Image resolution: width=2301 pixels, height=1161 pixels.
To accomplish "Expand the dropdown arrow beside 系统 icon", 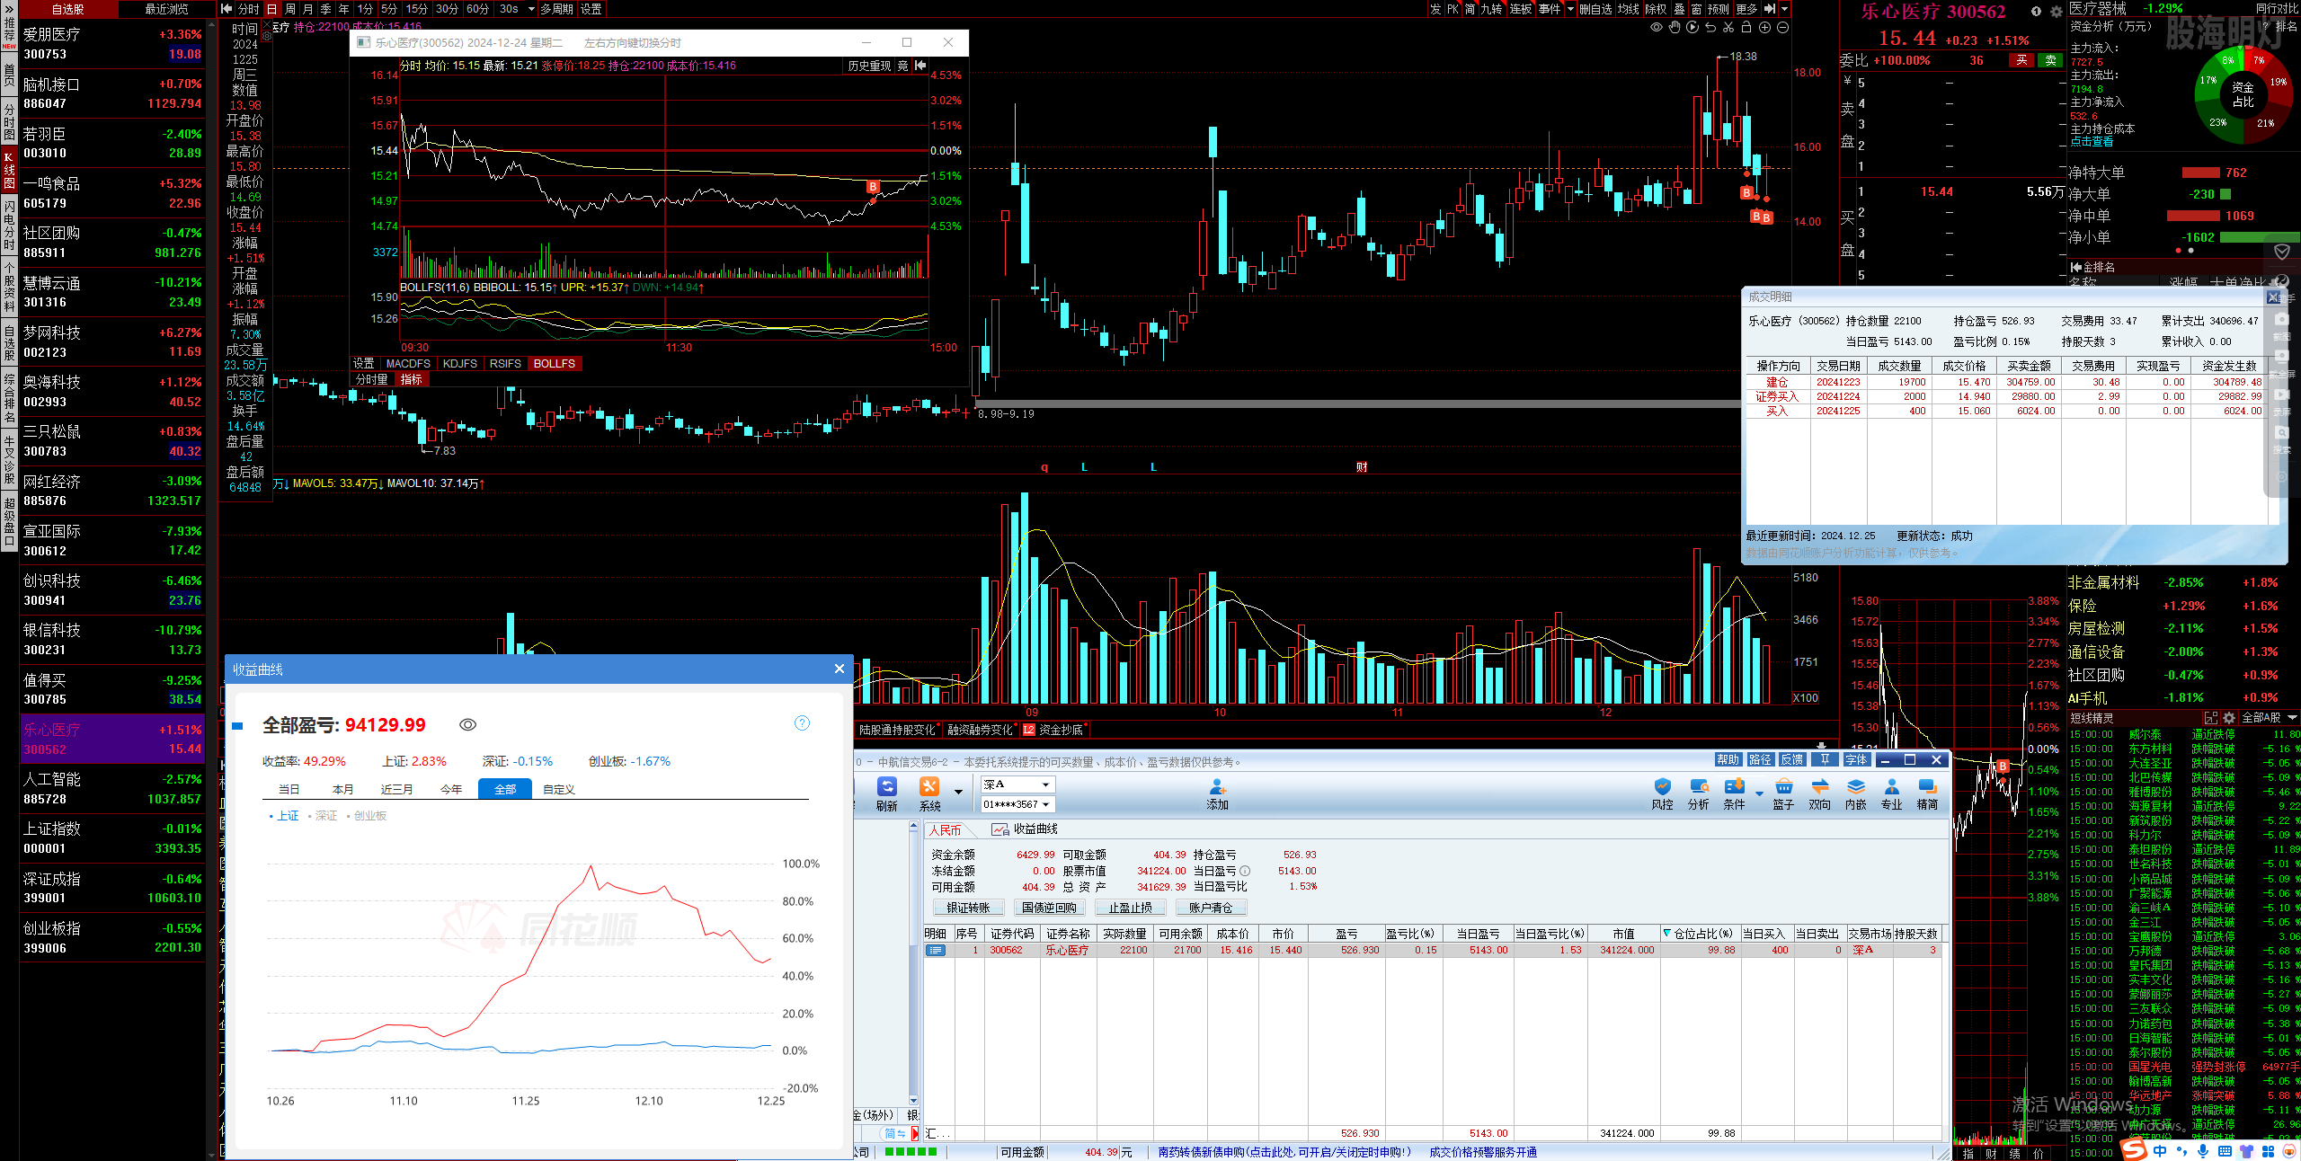I will pyautogui.click(x=958, y=792).
